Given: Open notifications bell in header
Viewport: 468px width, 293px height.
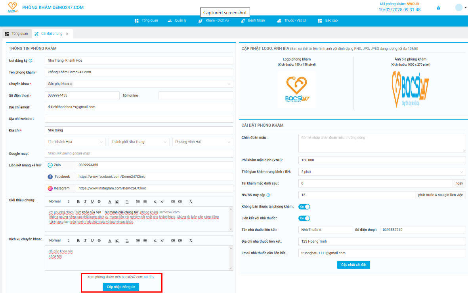Looking at the screenshot, I should click(438, 8).
